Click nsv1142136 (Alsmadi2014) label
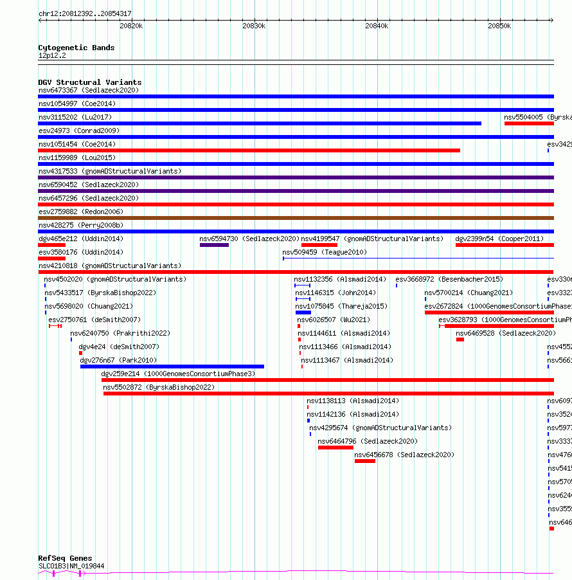 353,414
